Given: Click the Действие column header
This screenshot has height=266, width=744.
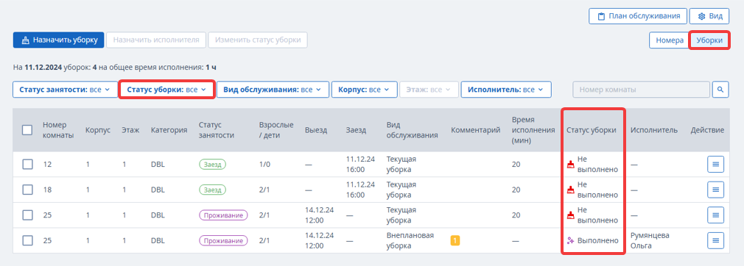Looking at the screenshot, I should click(x=707, y=129).
